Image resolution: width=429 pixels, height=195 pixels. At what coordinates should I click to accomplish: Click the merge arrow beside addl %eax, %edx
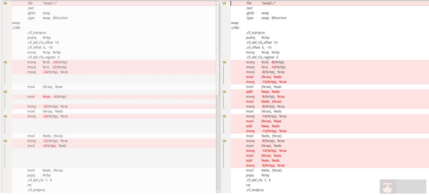[x=224, y=92]
